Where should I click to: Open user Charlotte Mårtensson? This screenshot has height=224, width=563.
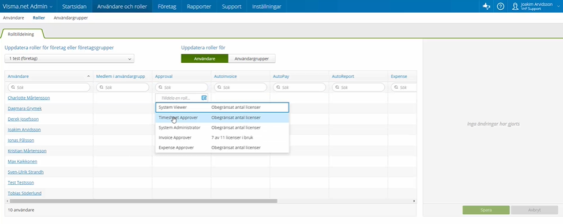coord(29,98)
